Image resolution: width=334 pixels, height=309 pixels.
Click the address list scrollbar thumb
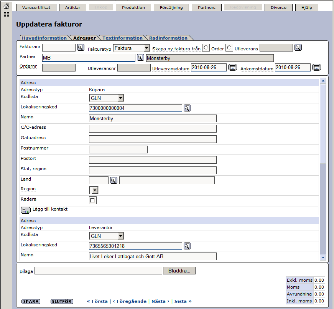coord(323,123)
